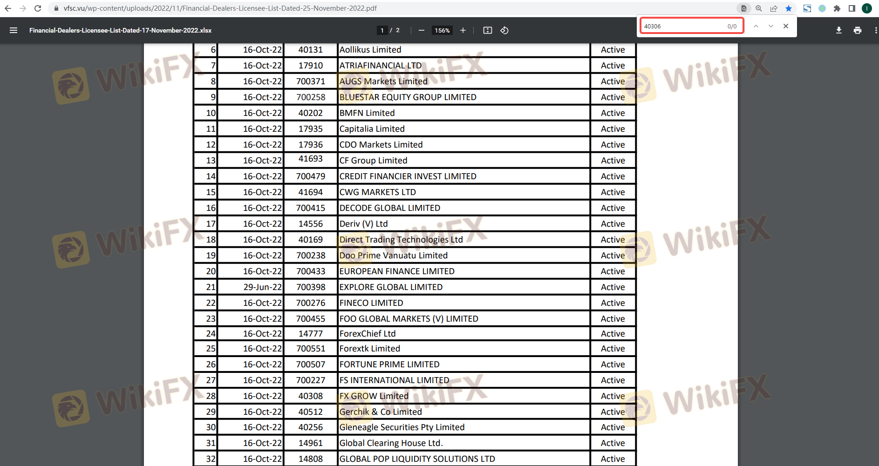Open the PDF viewer more actions menu
The height and width of the screenshot is (466, 879).
click(875, 30)
